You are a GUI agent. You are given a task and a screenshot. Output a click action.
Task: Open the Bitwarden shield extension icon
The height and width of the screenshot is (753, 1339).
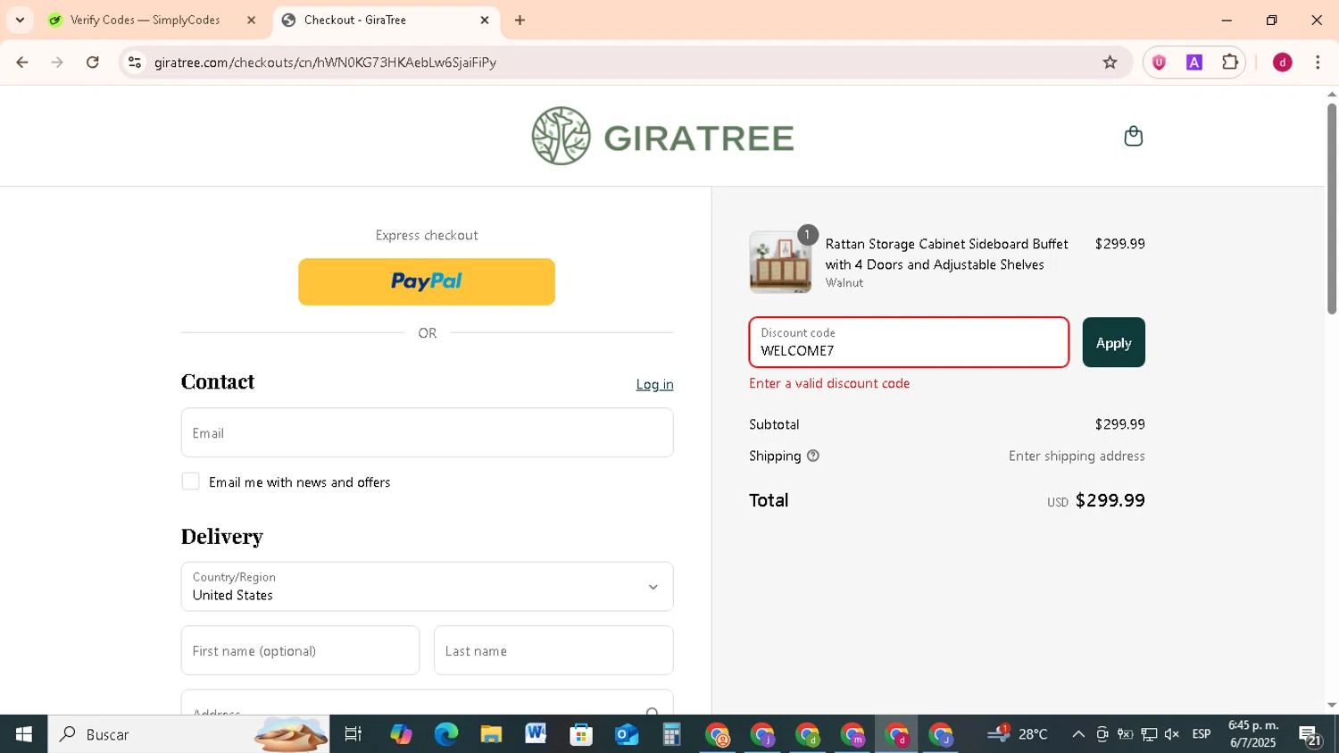[1159, 63]
